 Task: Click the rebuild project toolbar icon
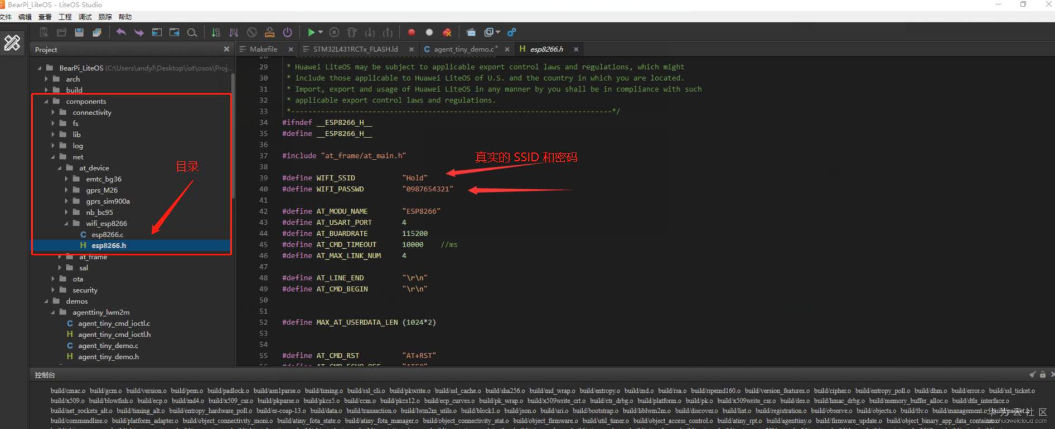(234, 32)
